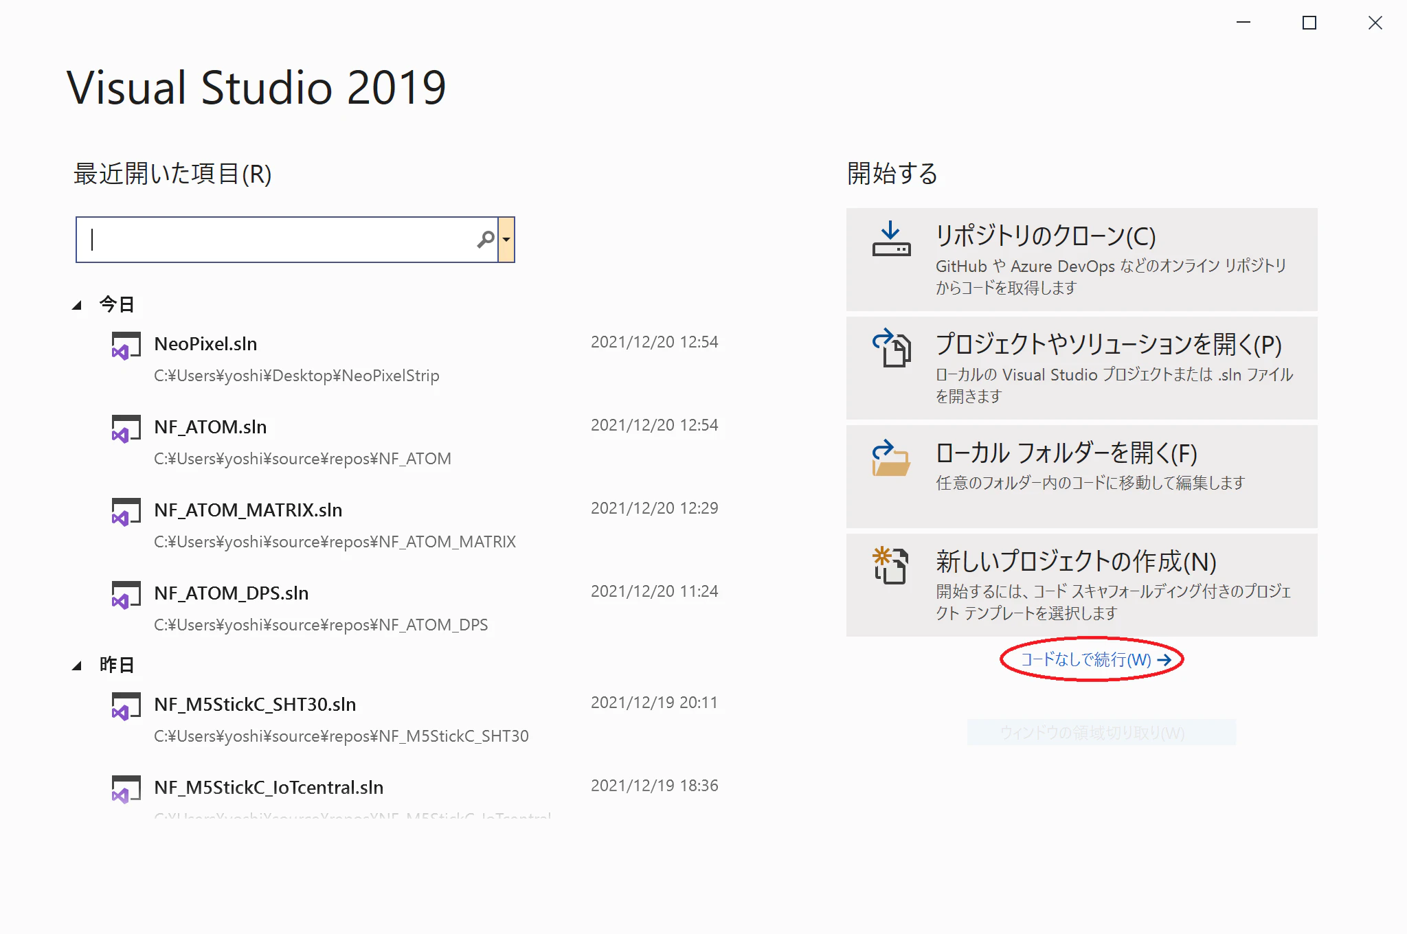Click ローカル フォルダーを開く button
The height and width of the screenshot is (934, 1407).
[x=1081, y=476]
